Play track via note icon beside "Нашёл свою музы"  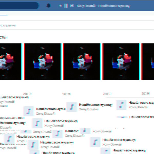[28, 111]
